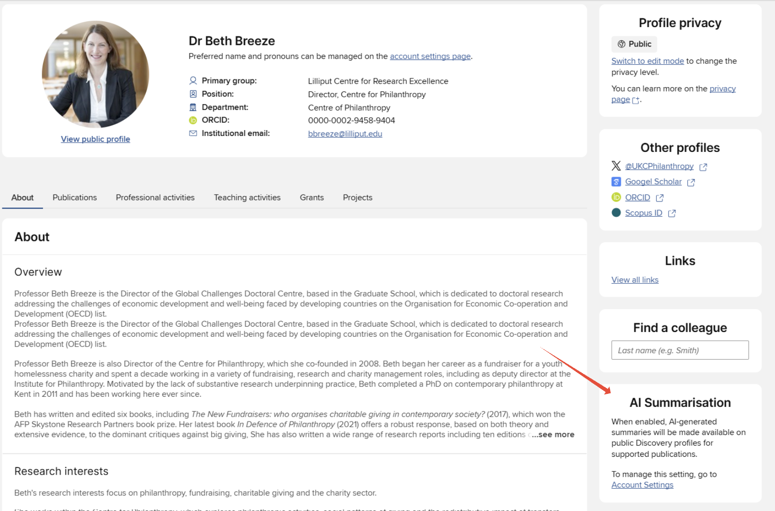Click external link icon beside Googel Scholar

click(691, 182)
